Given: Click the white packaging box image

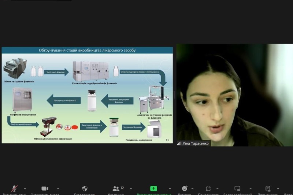Looking at the screenshot, I should tap(154, 129).
